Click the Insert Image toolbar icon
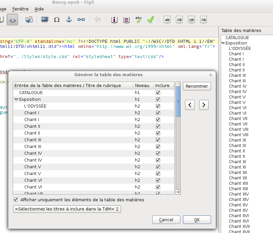This screenshot has height=233, width=273. click(44, 20)
